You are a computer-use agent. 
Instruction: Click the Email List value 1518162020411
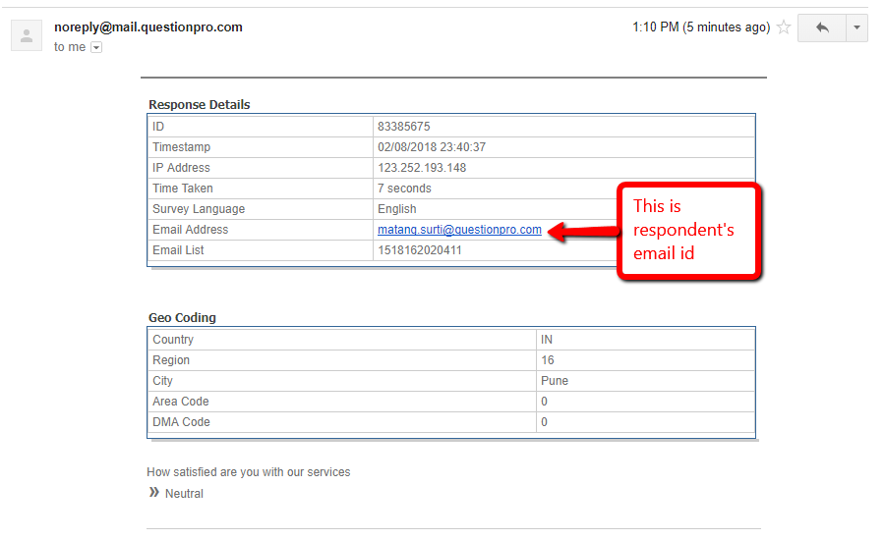[419, 250]
